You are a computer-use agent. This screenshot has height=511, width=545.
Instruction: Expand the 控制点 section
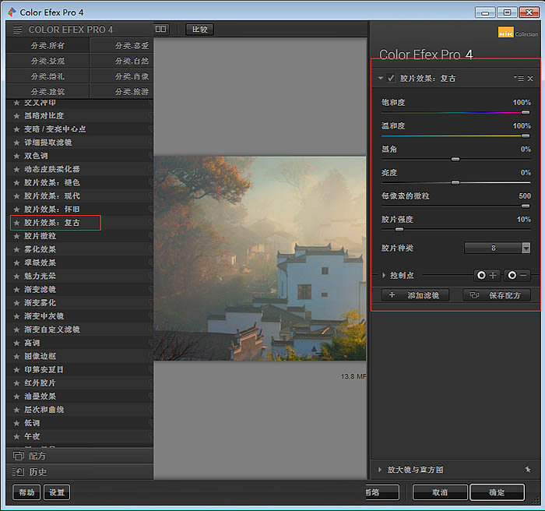(384, 275)
